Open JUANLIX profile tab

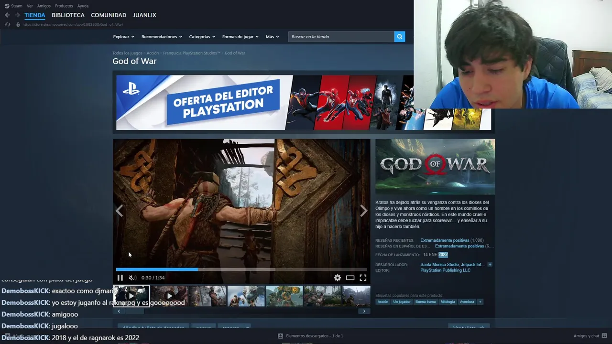point(144,15)
